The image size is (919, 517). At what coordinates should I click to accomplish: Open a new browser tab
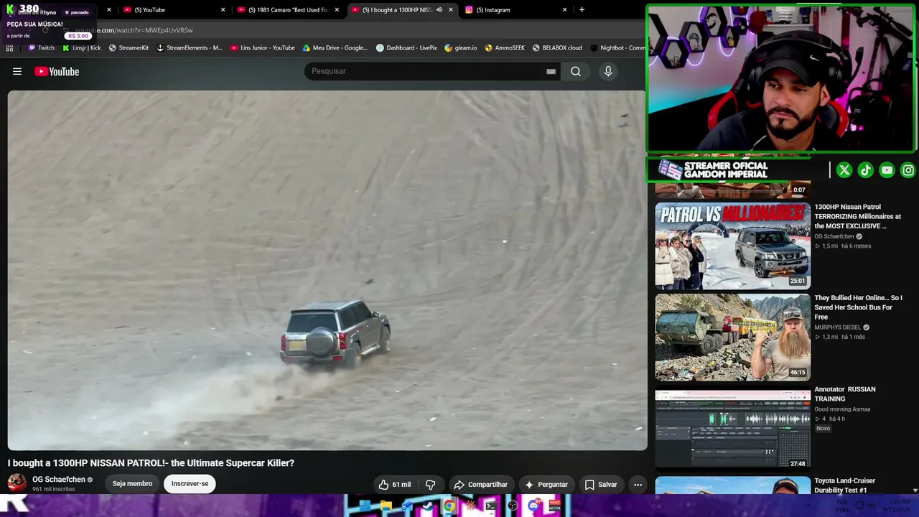tap(582, 10)
